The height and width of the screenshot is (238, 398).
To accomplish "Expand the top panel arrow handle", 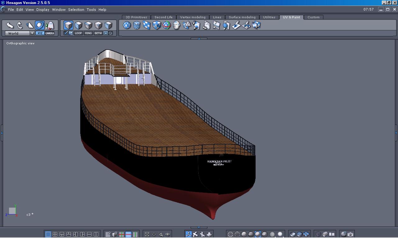I will tap(199, 38).
